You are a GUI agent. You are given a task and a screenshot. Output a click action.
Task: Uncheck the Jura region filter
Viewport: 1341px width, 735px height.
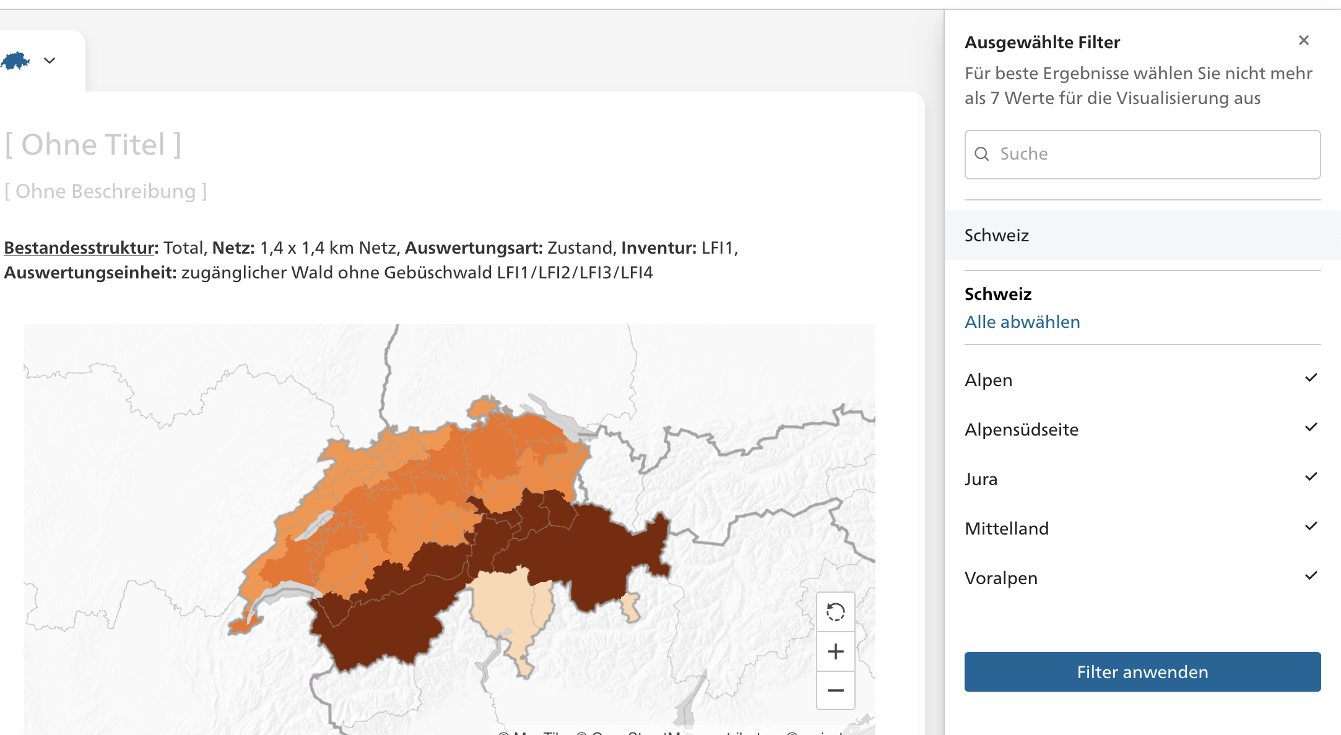click(x=1311, y=476)
